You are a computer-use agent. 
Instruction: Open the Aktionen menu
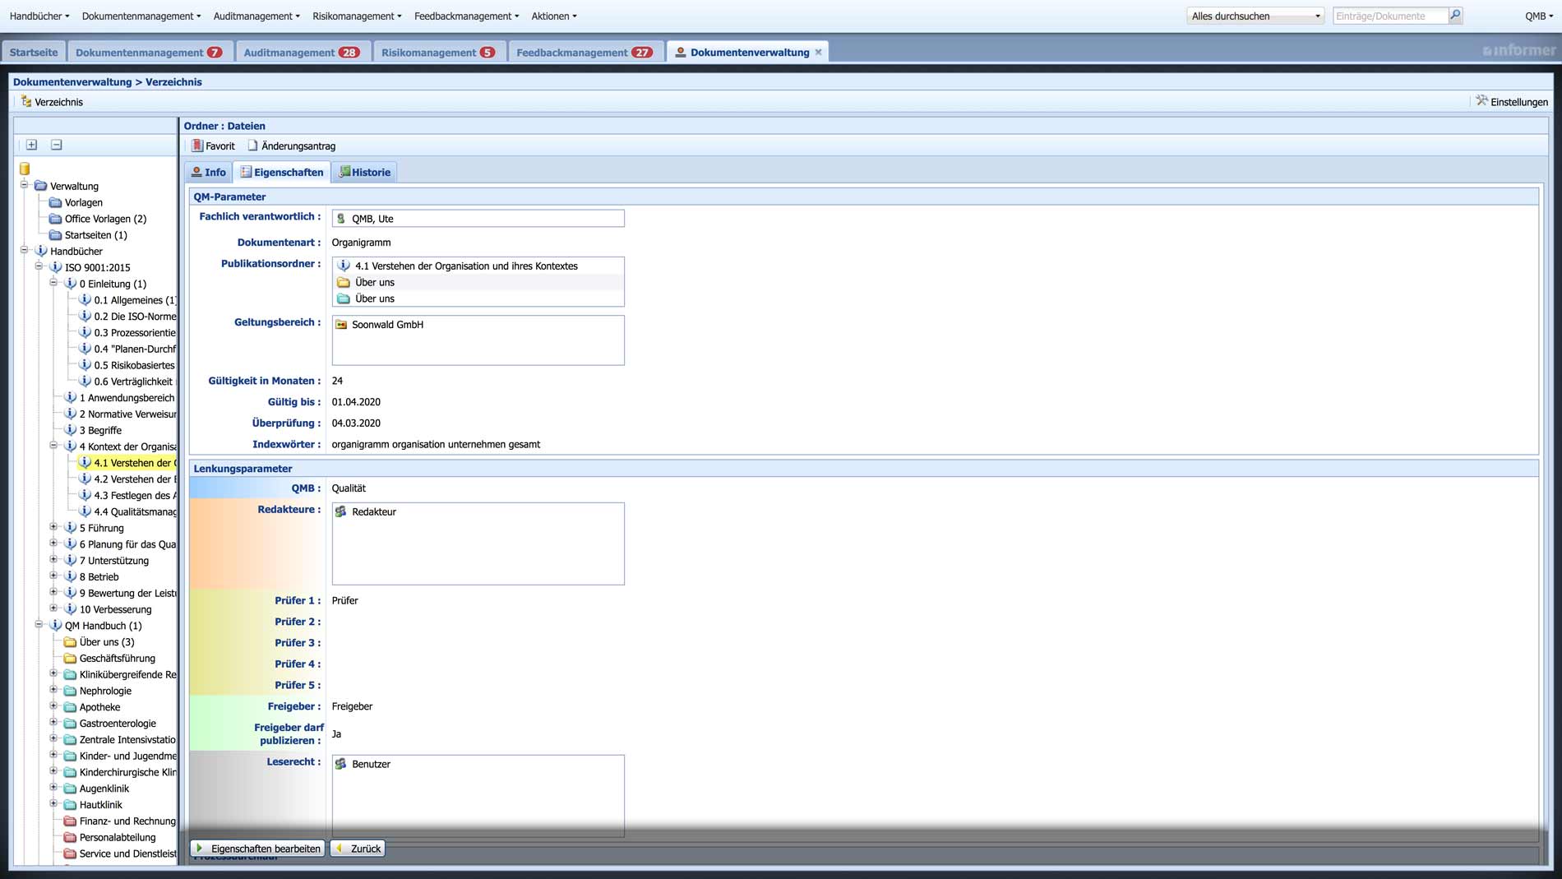(554, 16)
